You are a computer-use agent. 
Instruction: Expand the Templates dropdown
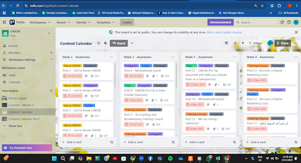pyautogui.click(x=106, y=22)
